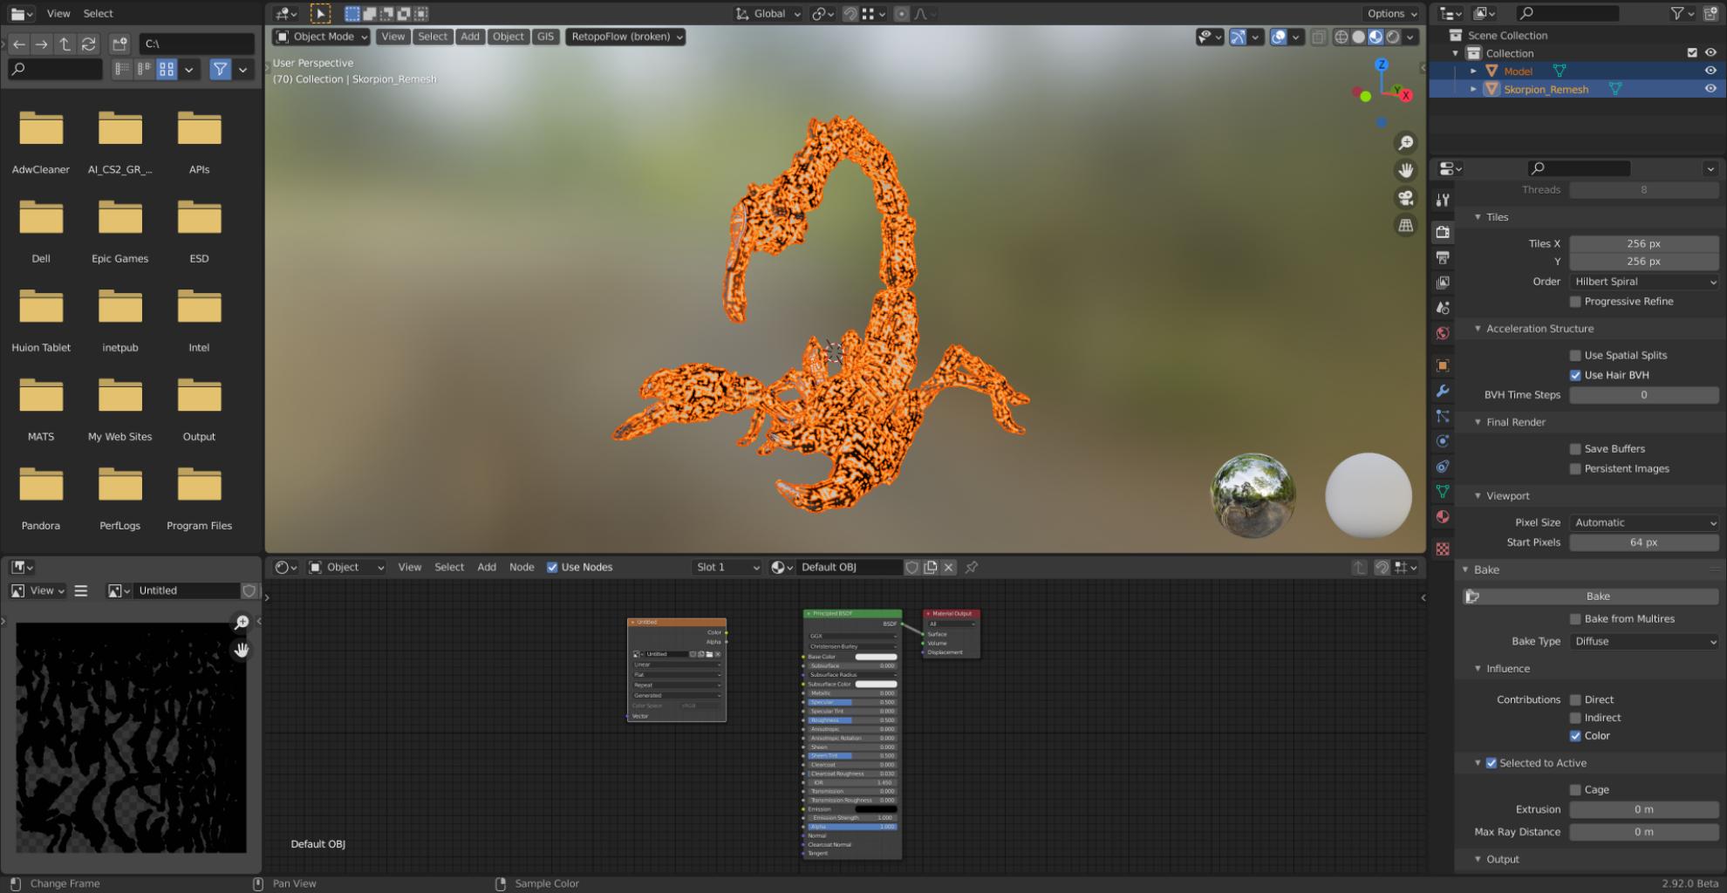Disable the Use Nodes checkbox
Image resolution: width=1727 pixels, height=893 pixels.
point(551,567)
